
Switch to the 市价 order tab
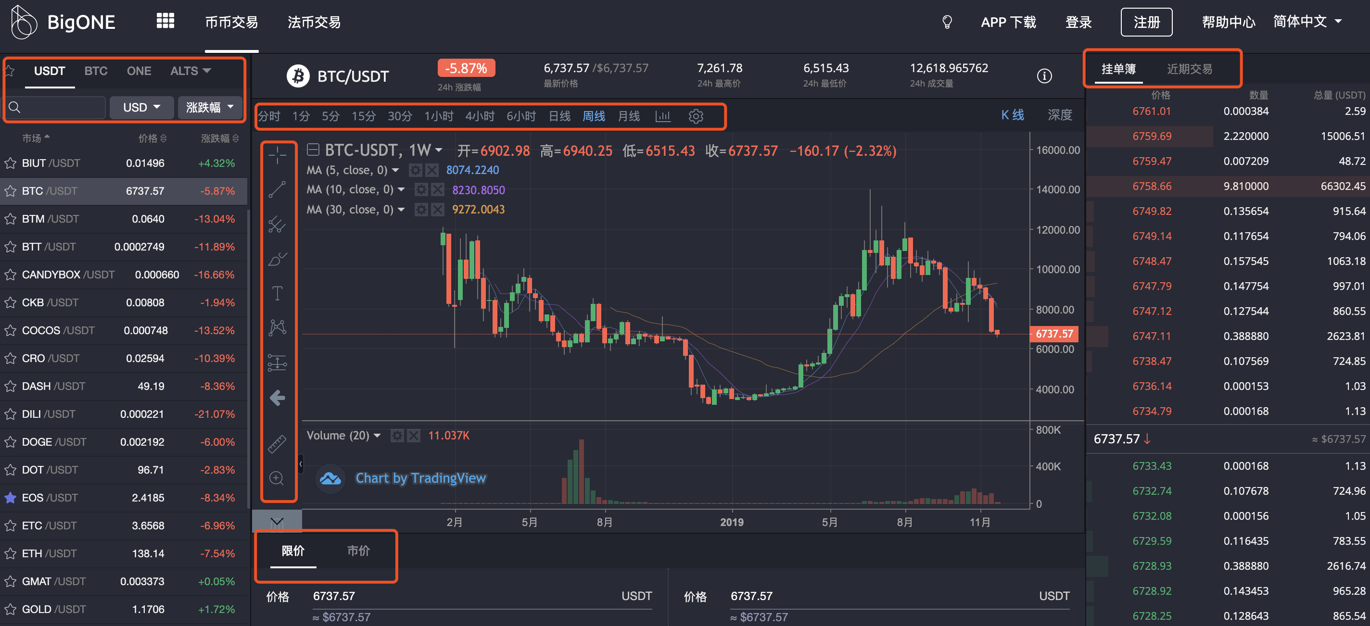(x=358, y=551)
